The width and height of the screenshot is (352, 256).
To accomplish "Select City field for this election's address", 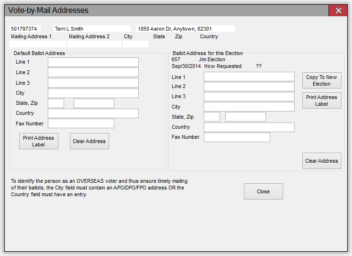I will point(249,107).
